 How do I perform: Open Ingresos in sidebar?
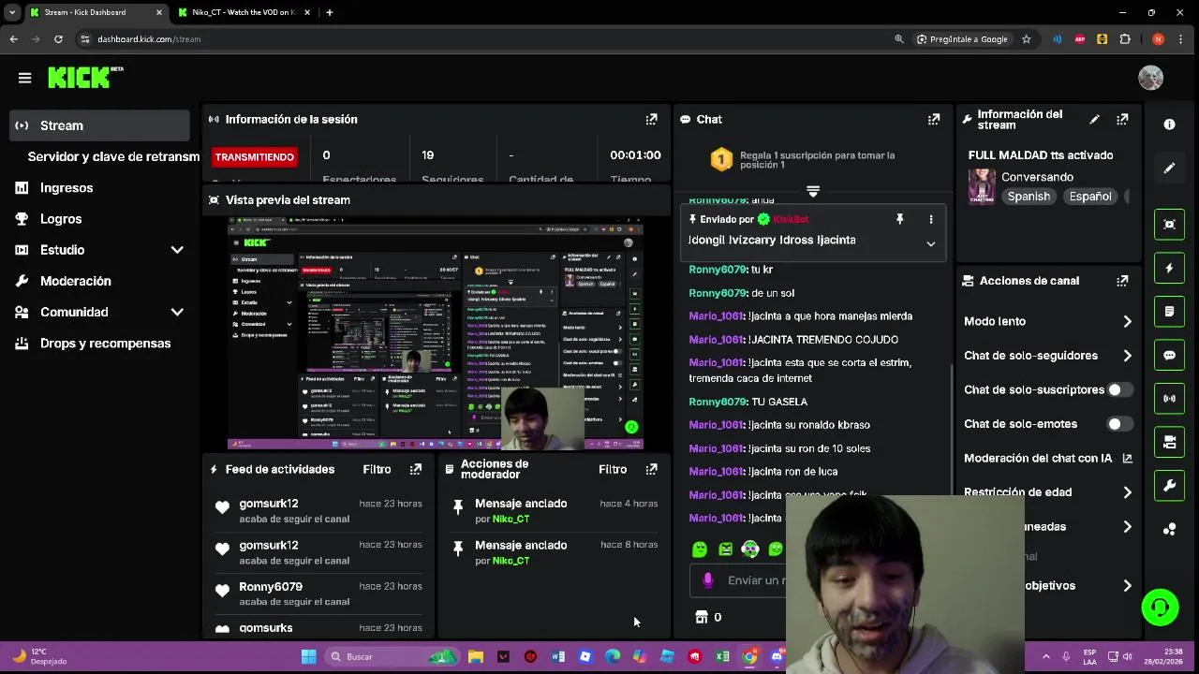coord(67,188)
